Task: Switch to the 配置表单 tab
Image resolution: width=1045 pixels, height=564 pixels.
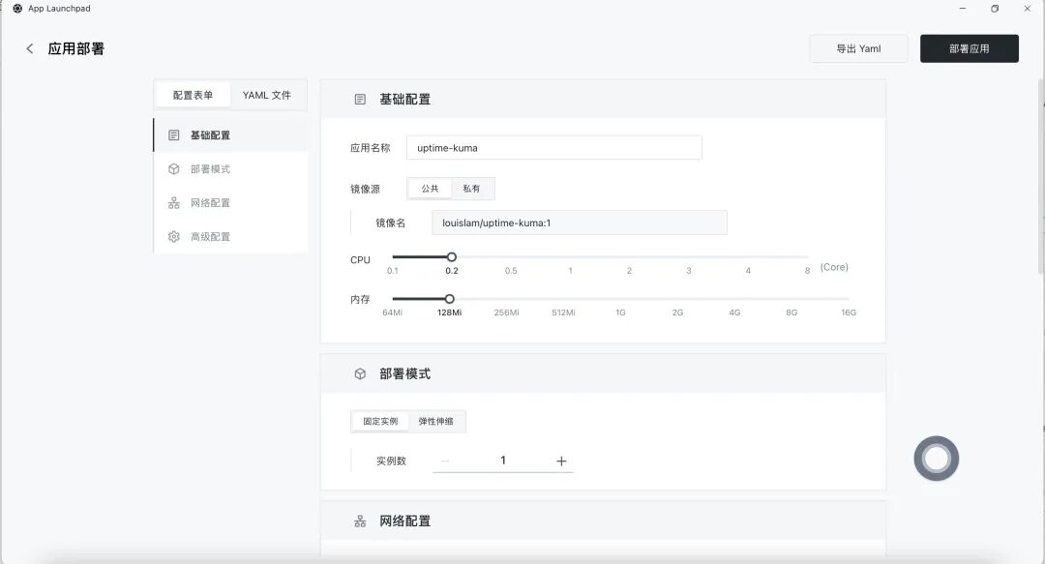Action: 194,96
